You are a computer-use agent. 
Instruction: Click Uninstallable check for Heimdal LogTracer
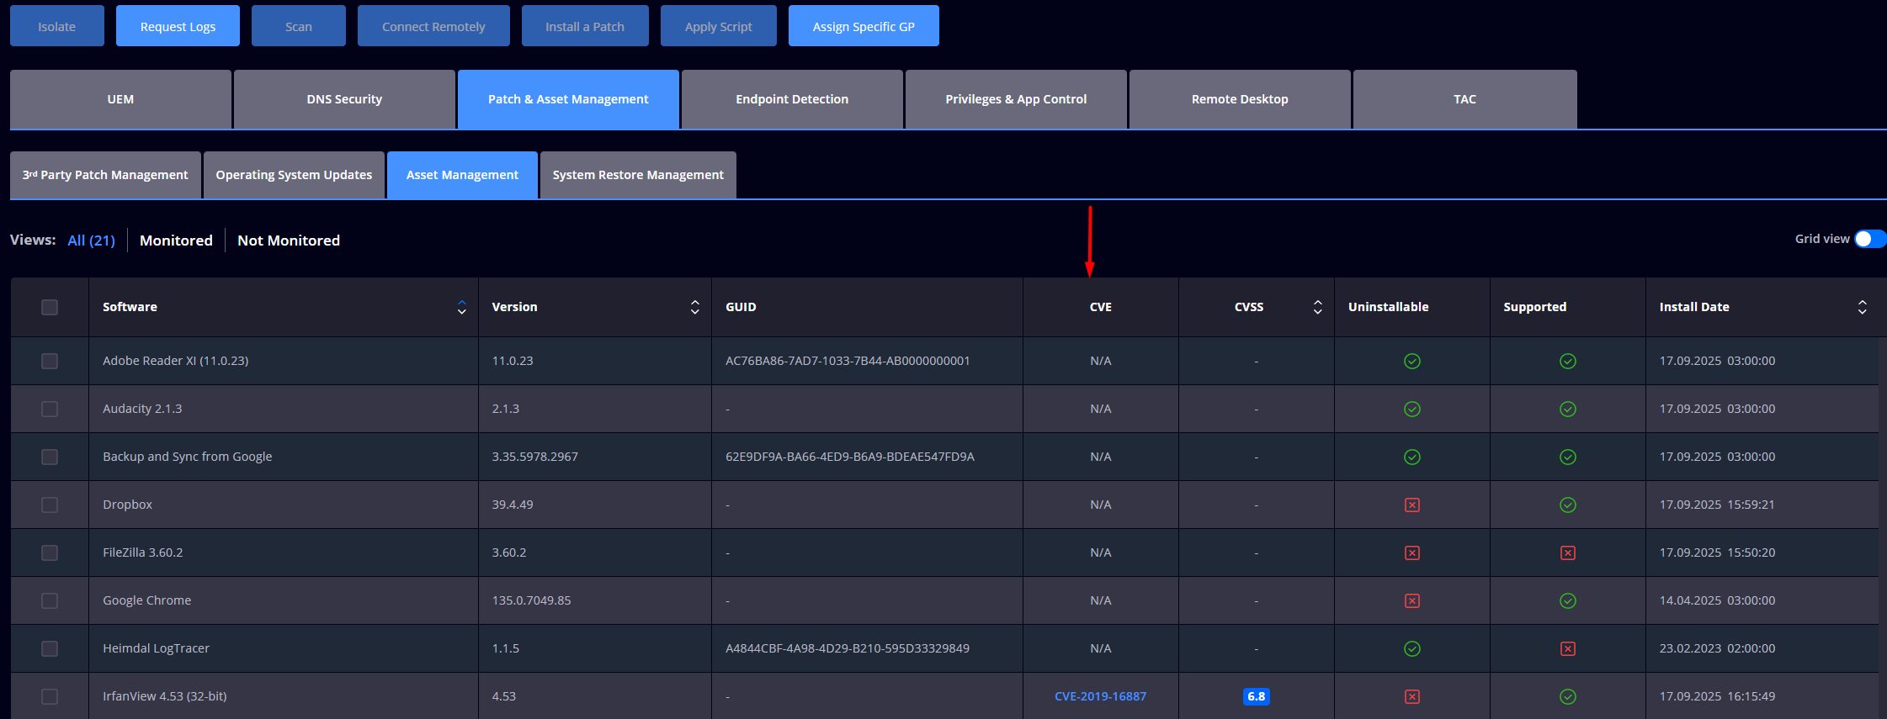pyautogui.click(x=1412, y=648)
